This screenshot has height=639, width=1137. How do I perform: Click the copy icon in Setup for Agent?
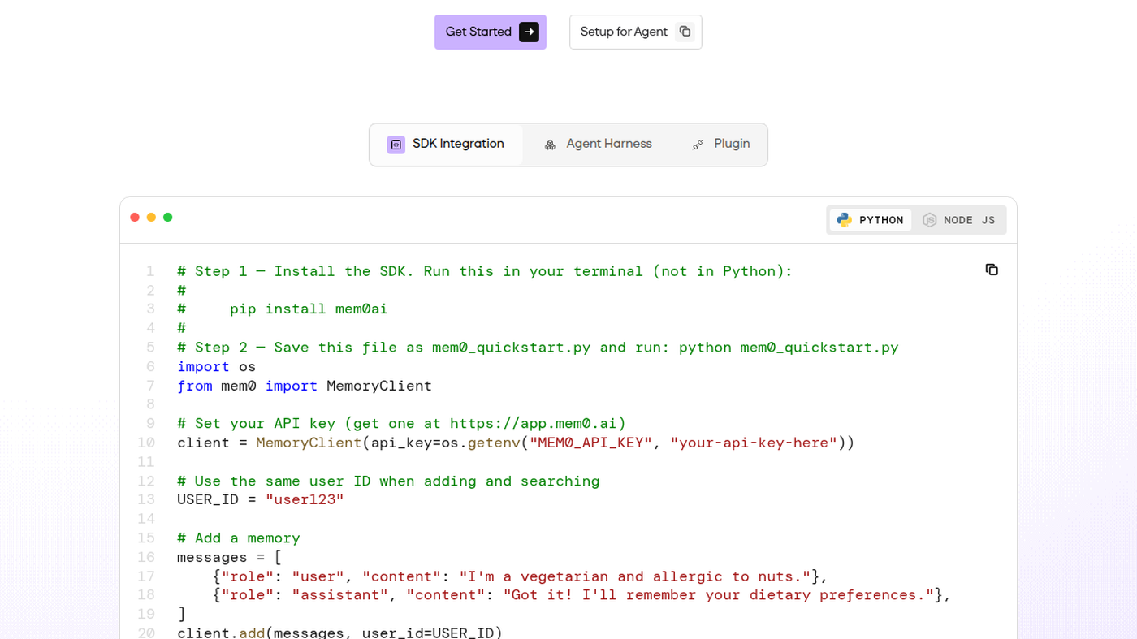[x=685, y=32]
